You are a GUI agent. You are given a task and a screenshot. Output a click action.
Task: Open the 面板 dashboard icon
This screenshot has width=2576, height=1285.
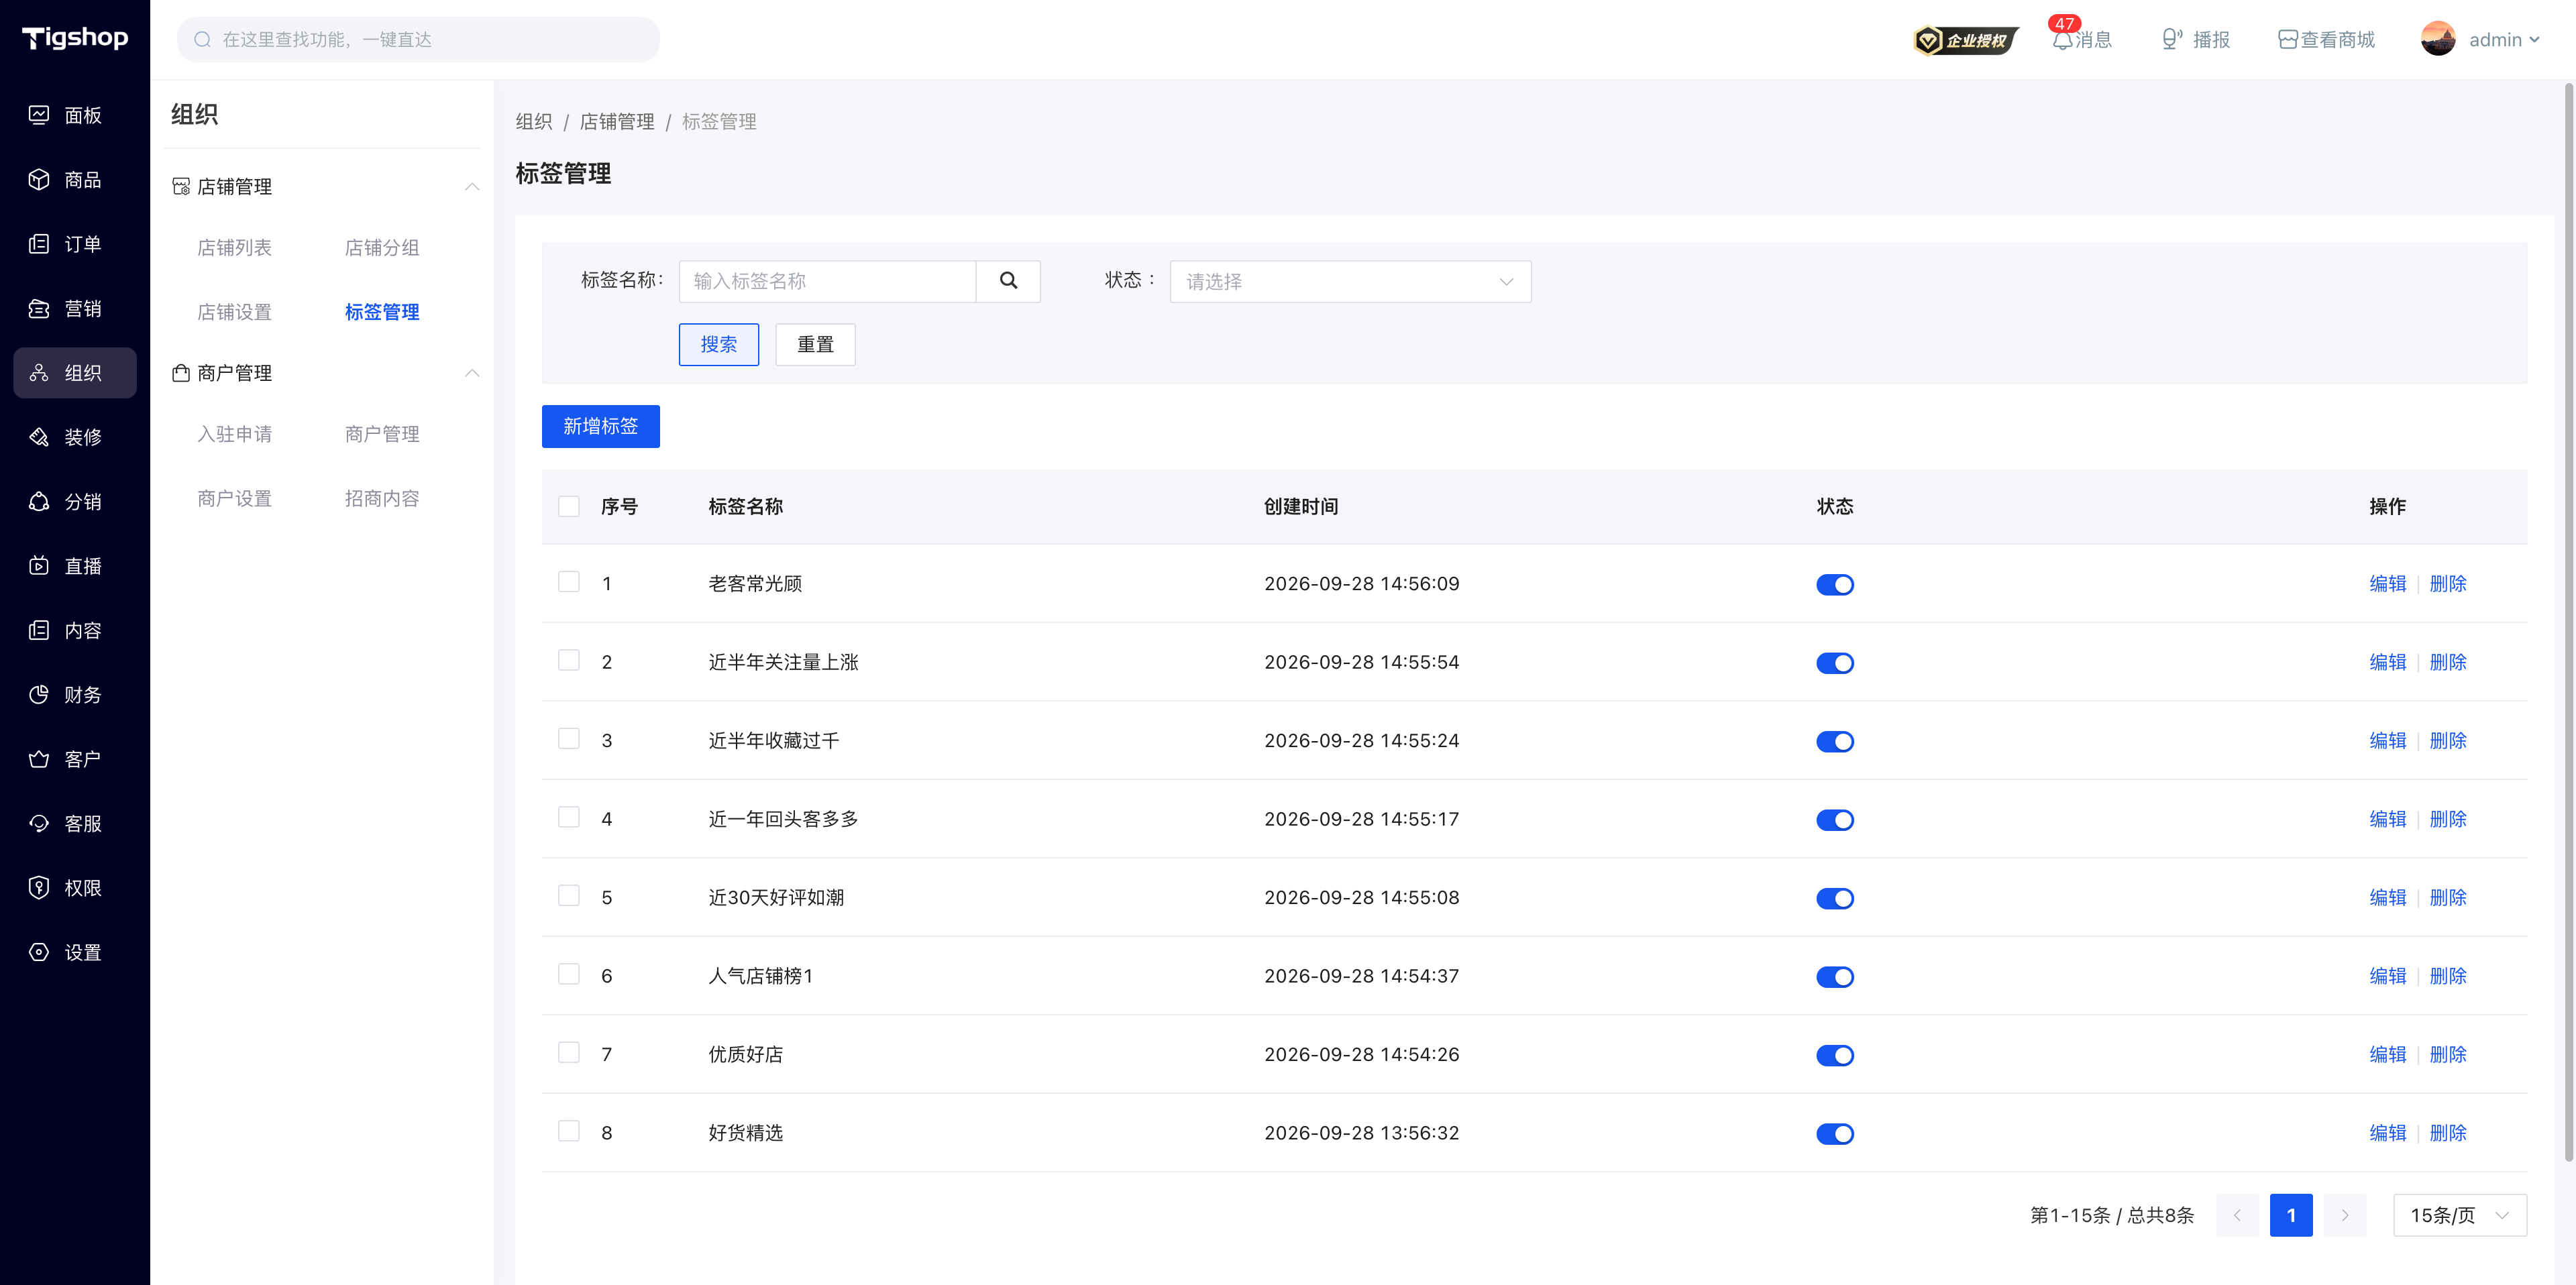tap(39, 115)
